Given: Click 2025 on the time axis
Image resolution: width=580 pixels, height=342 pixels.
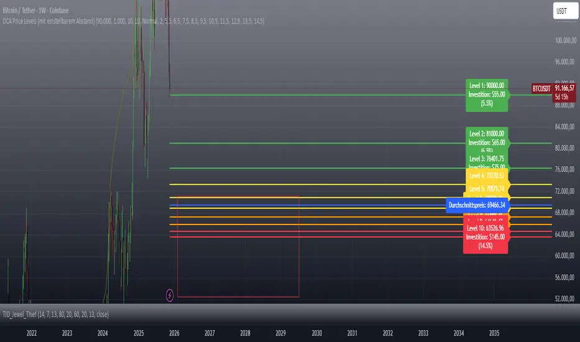Looking at the screenshot, I should 139,333.
